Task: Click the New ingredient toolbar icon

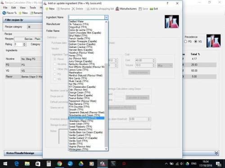Action: [50, 9]
